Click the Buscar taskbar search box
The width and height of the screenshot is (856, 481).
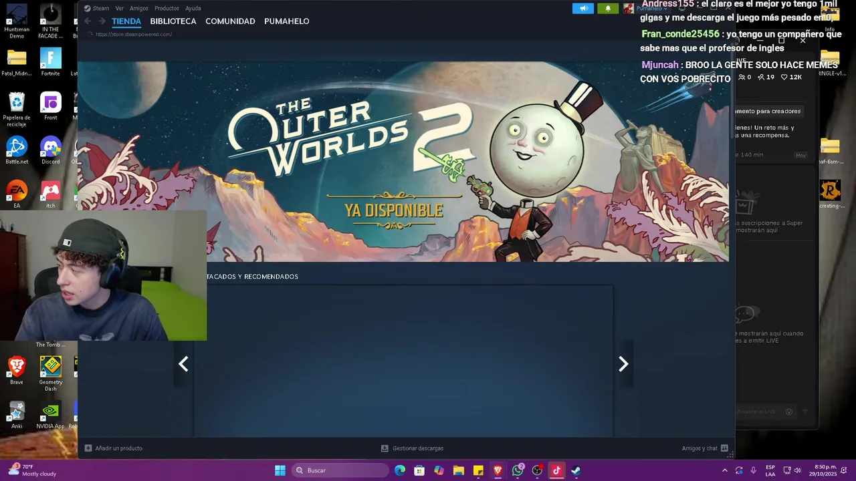coord(340,470)
